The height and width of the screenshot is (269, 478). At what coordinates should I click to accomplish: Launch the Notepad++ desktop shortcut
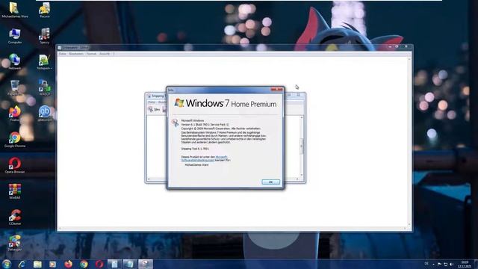pos(45,62)
